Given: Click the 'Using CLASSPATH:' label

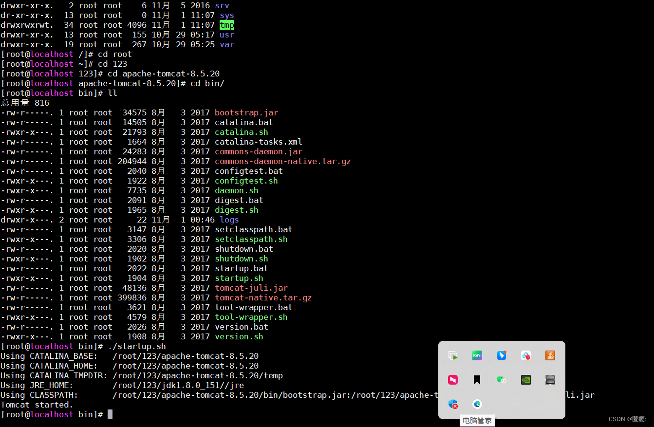Looking at the screenshot, I should coord(39,395).
